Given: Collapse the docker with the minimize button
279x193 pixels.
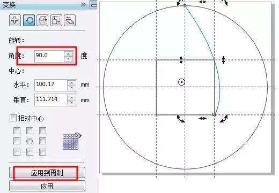Looking at the screenshot, I should pyautogui.click(x=93, y=5).
